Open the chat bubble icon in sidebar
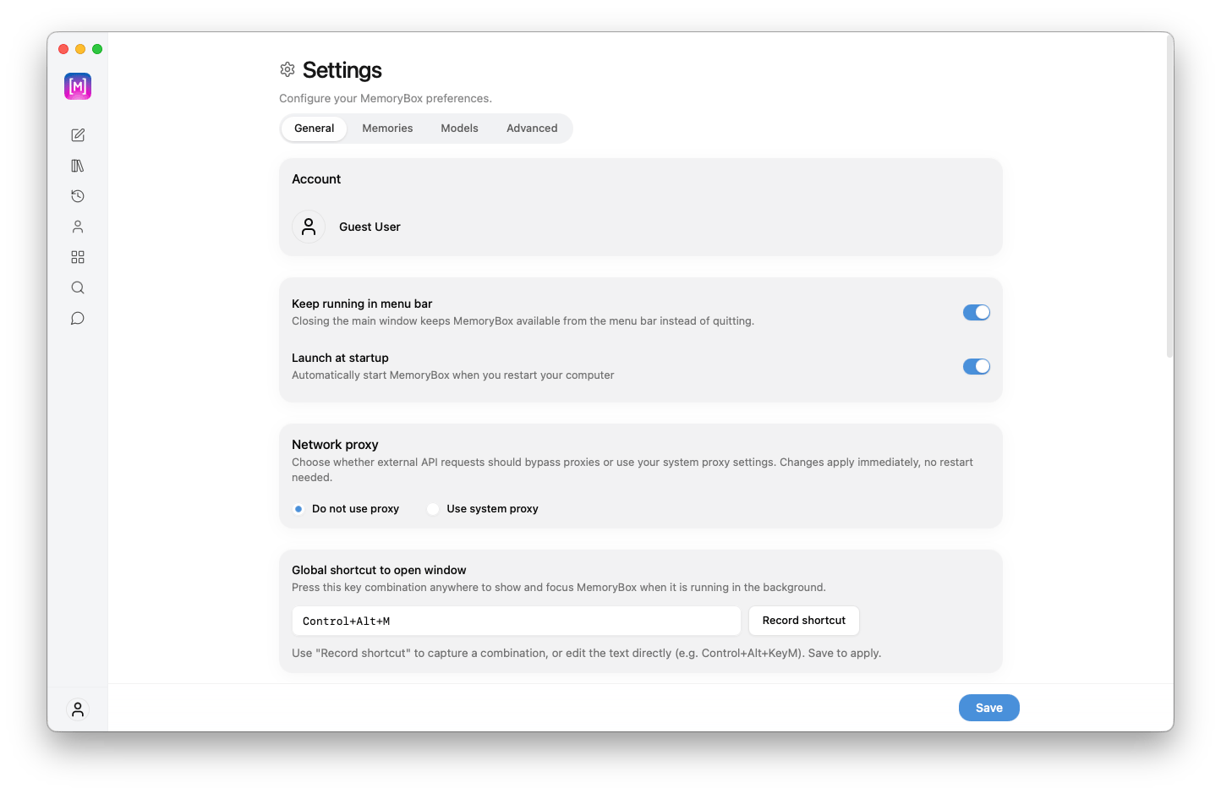The height and width of the screenshot is (794, 1221). pyautogui.click(x=78, y=318)
